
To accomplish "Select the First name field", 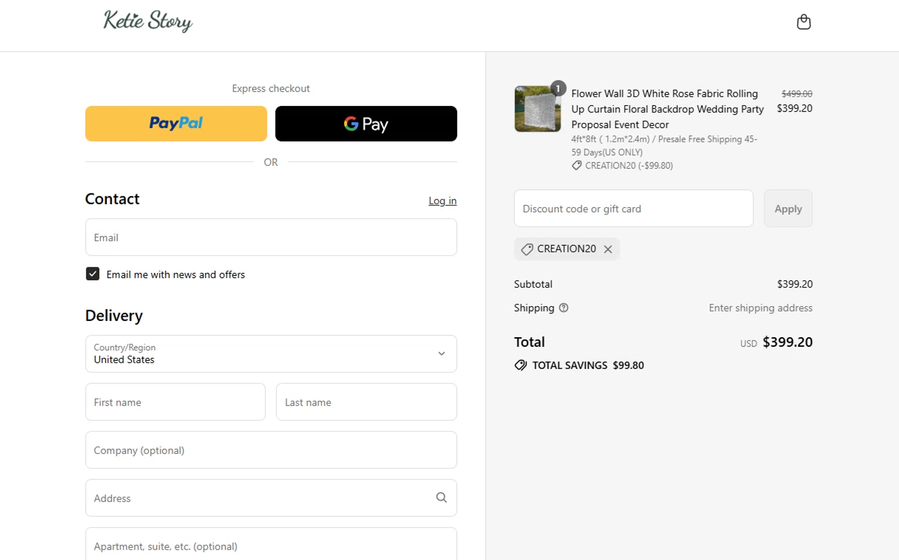I will [175, 402].
